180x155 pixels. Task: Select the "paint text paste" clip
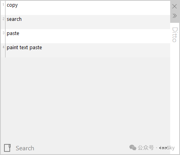(x=24, y=48)
